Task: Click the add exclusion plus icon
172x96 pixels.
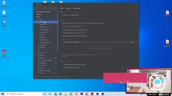Action: 64,39
